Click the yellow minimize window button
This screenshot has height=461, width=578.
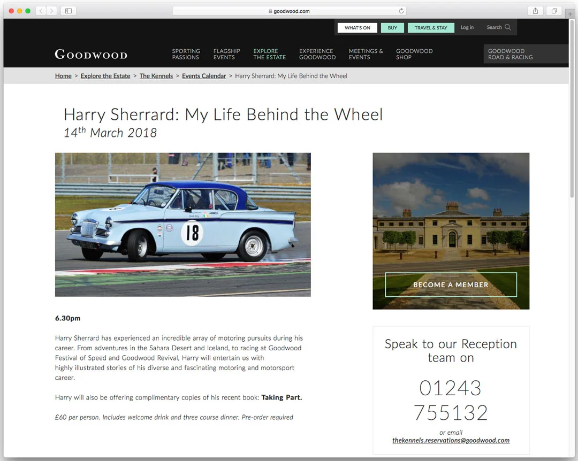click(20, 11)
